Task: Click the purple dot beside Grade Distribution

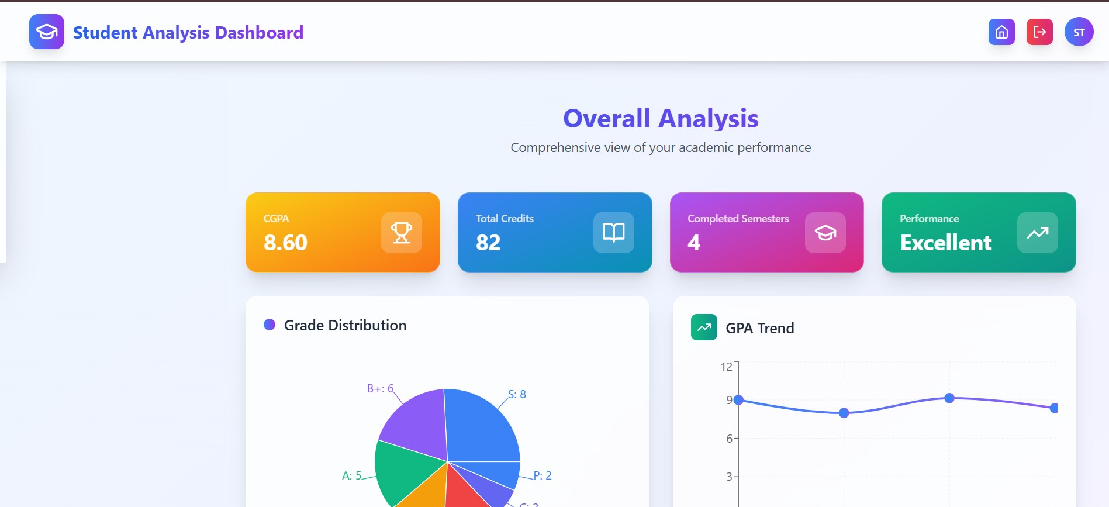Action: point(270,325)
